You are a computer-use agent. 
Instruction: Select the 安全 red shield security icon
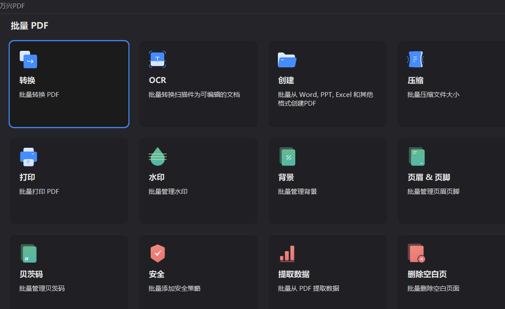[157, 253]
